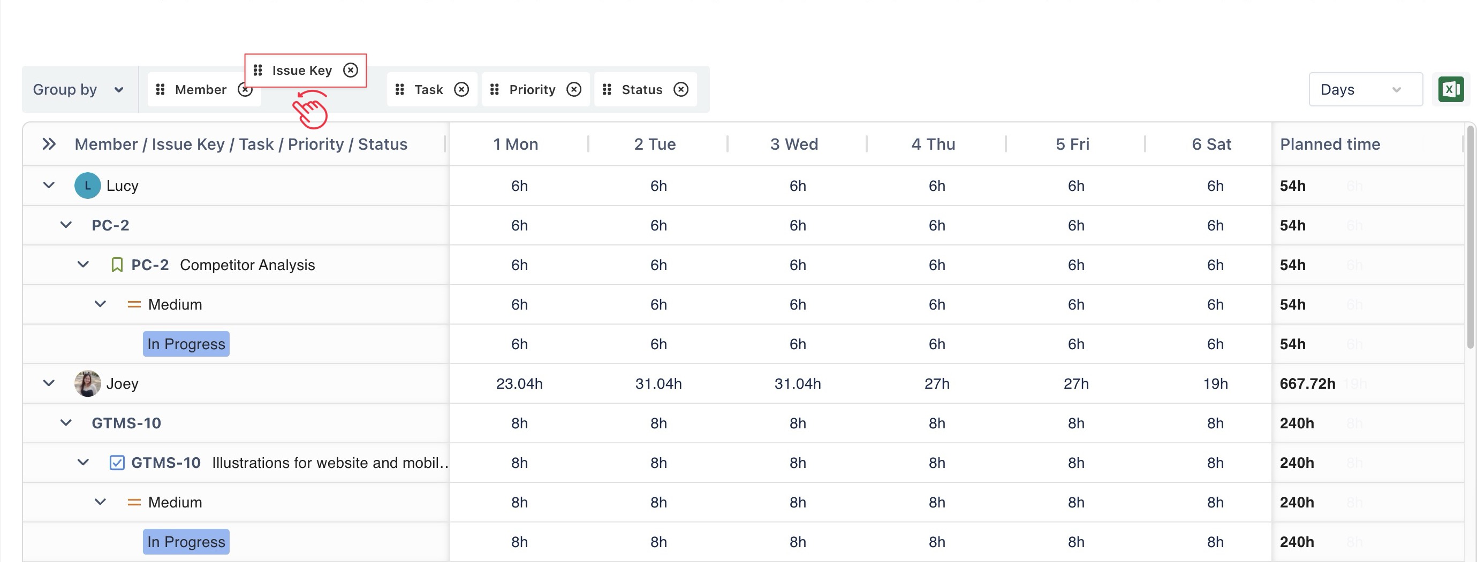1477x562 pixels.
Task: Expand all rows with double-chevron icon
Action: 49,144
